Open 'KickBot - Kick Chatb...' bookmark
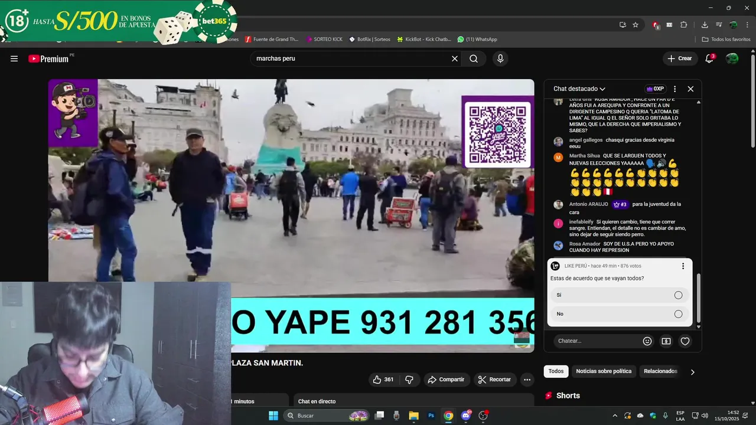The width and height of the screenshot is (756, 425). click(424, 40)
